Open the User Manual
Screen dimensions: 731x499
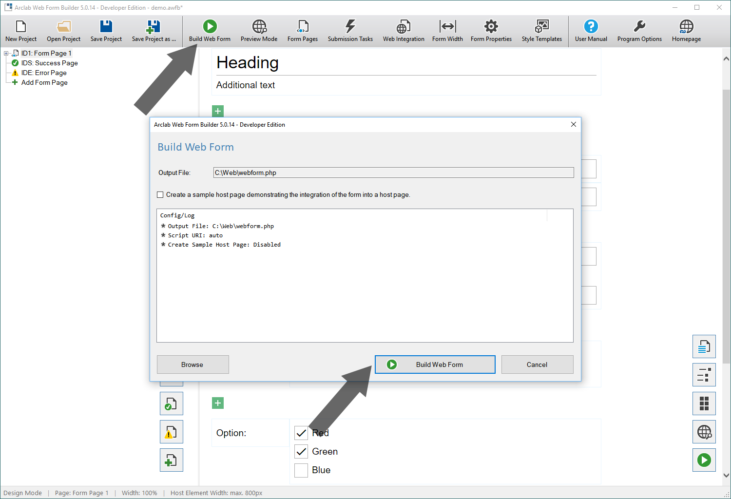(x=591, y=31)
